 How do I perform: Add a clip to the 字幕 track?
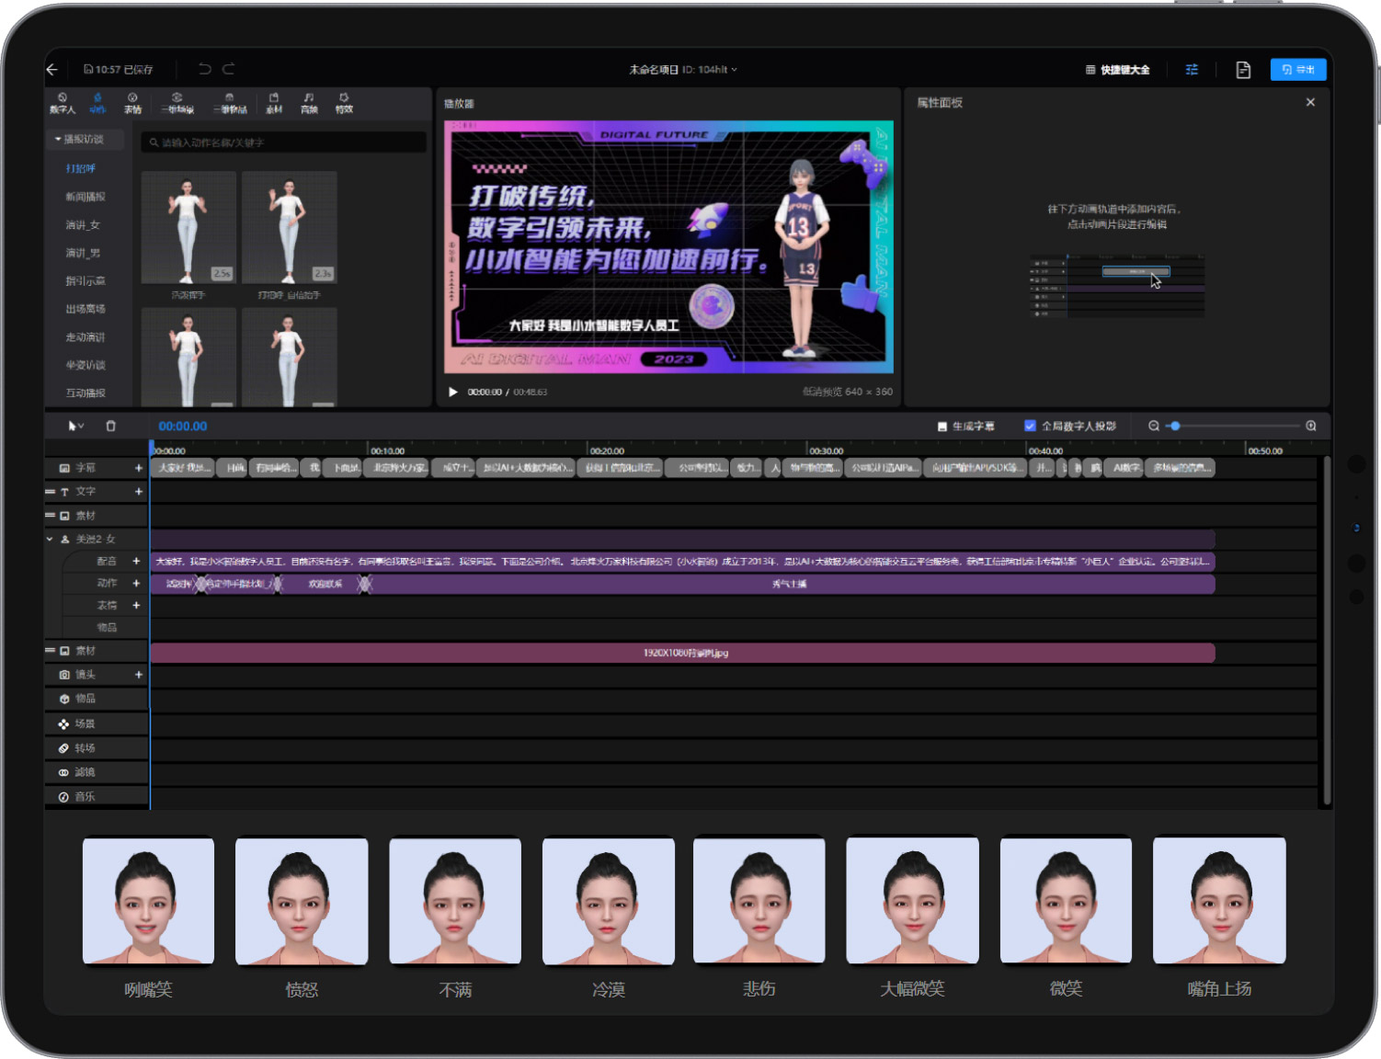(139, 468)
